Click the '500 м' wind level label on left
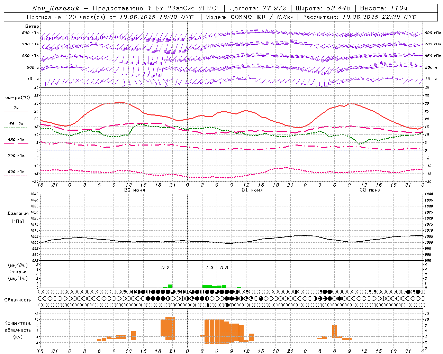 (33, 67)
